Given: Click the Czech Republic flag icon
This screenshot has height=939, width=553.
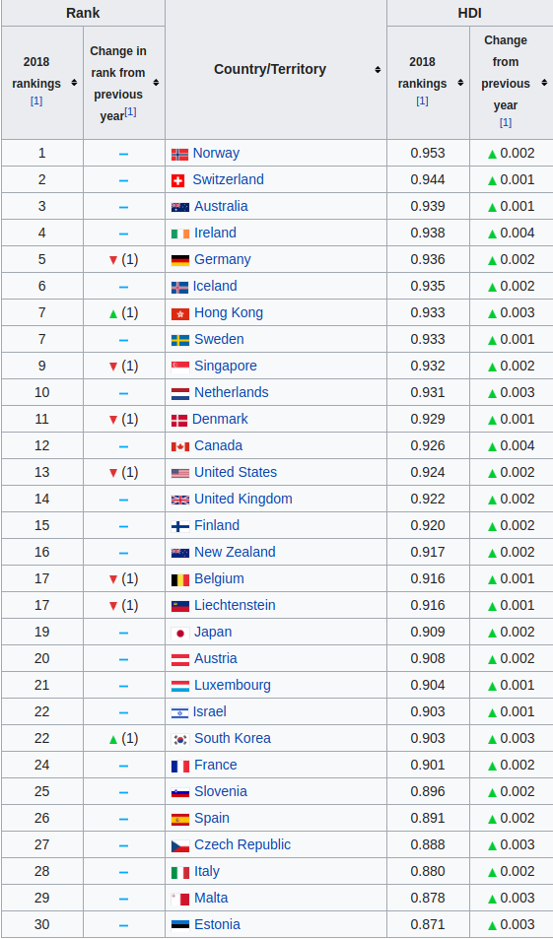Looking at the screenshot, I should pos(180,845).
